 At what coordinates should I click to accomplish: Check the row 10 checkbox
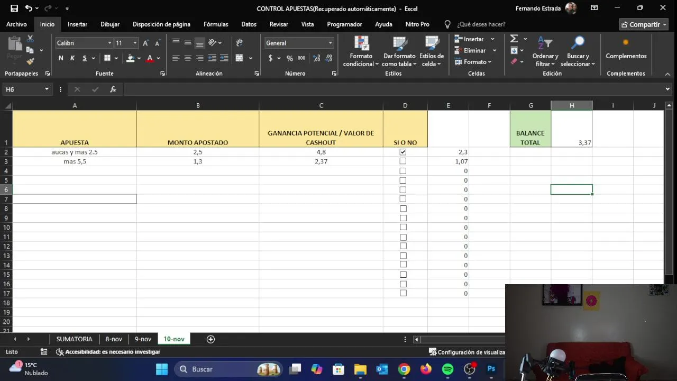coord(403,228)
